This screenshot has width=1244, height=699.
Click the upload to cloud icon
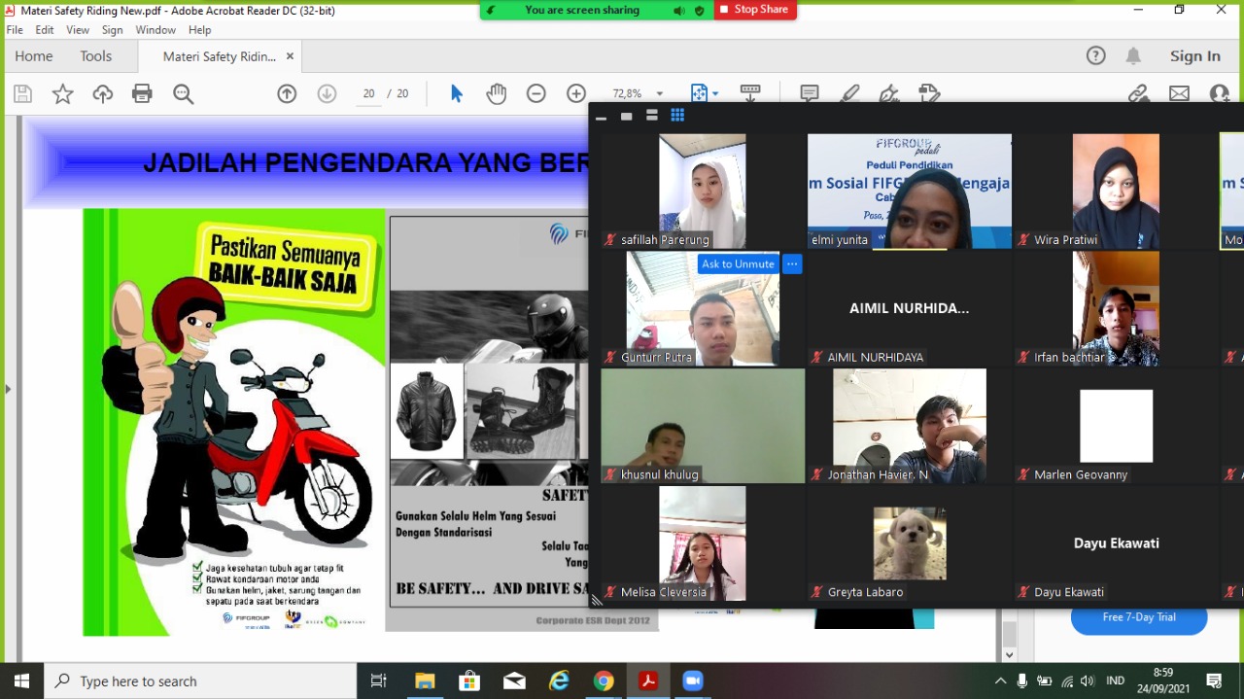pos(103,93)
